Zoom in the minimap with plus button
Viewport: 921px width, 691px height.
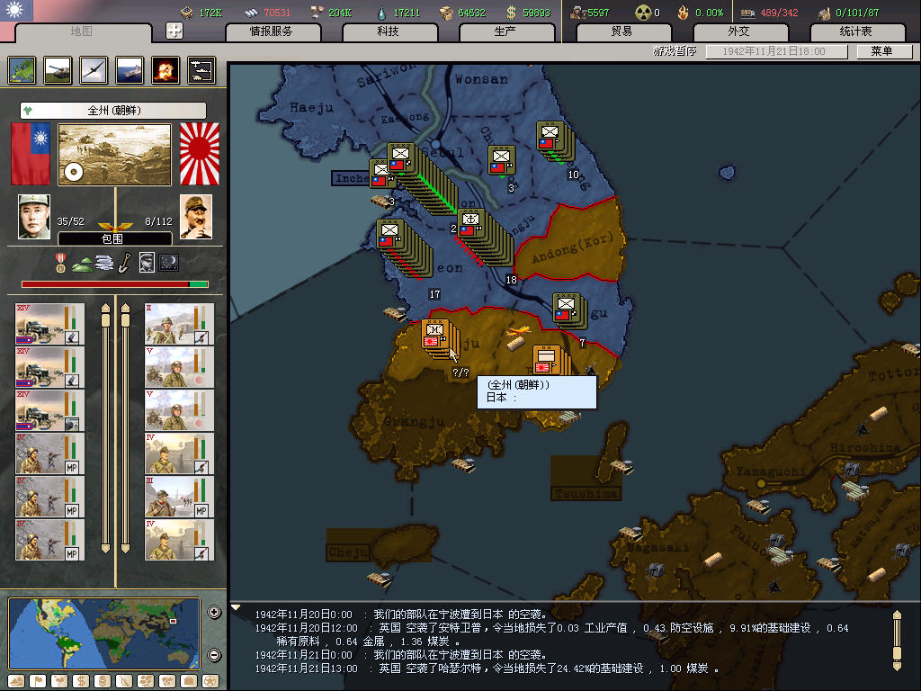[214, 613]
